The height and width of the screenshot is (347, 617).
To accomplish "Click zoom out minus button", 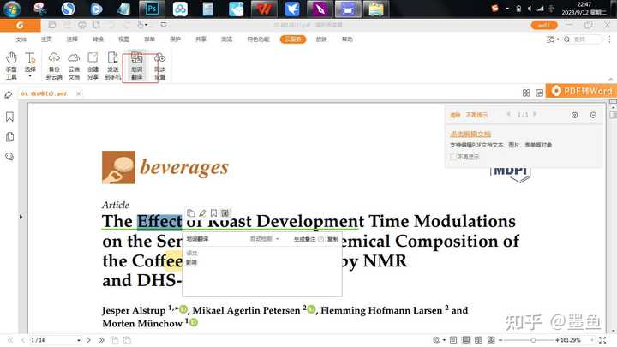I will (x=500, y=340).
